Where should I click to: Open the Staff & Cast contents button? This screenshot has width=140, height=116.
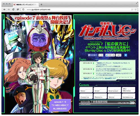coord(114,90)
